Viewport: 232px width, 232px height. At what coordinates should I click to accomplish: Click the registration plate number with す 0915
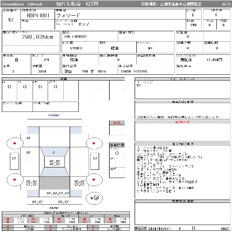click(85, 71)
